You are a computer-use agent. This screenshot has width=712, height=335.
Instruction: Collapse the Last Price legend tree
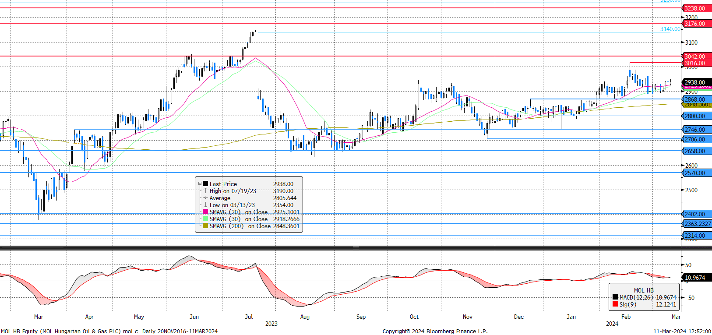[x=200, y=184]
